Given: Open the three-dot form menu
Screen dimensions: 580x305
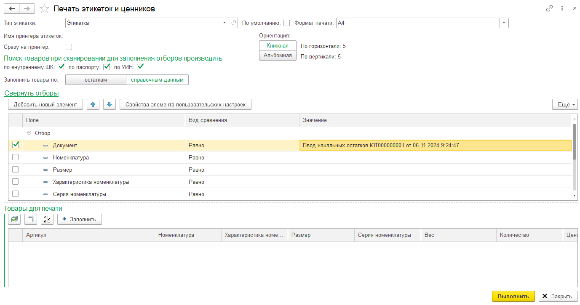Looking at the screenshot, I should coord(562,8).
